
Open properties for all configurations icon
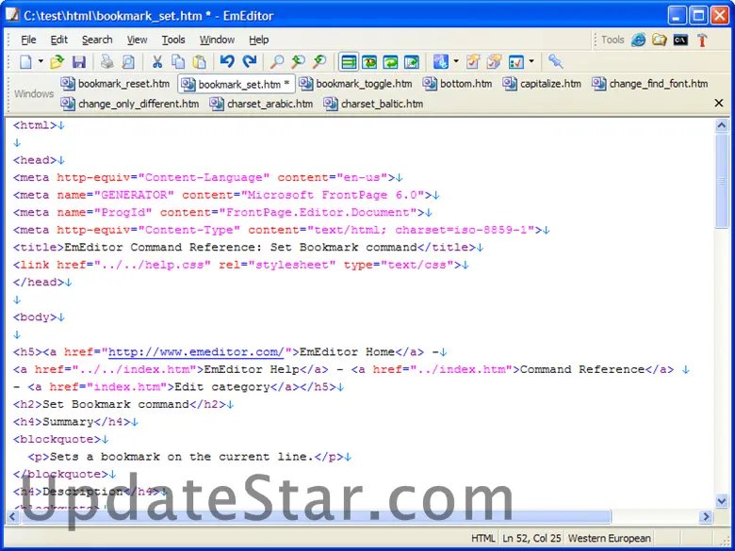494,62
